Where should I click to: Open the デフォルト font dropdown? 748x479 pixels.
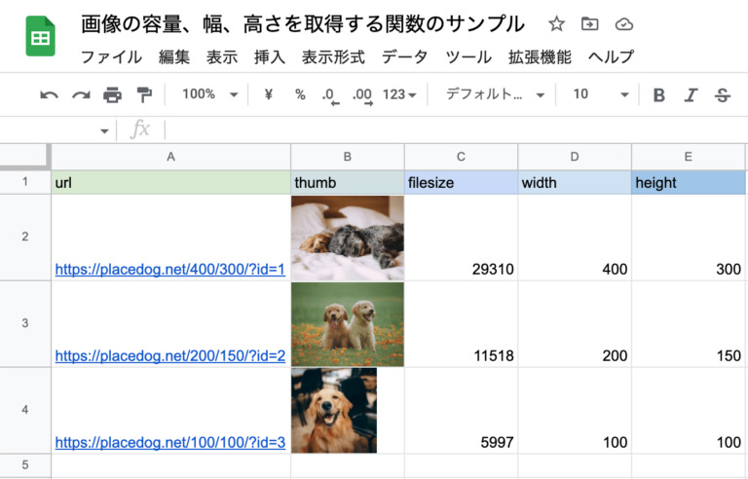click(x=495, y=94)
